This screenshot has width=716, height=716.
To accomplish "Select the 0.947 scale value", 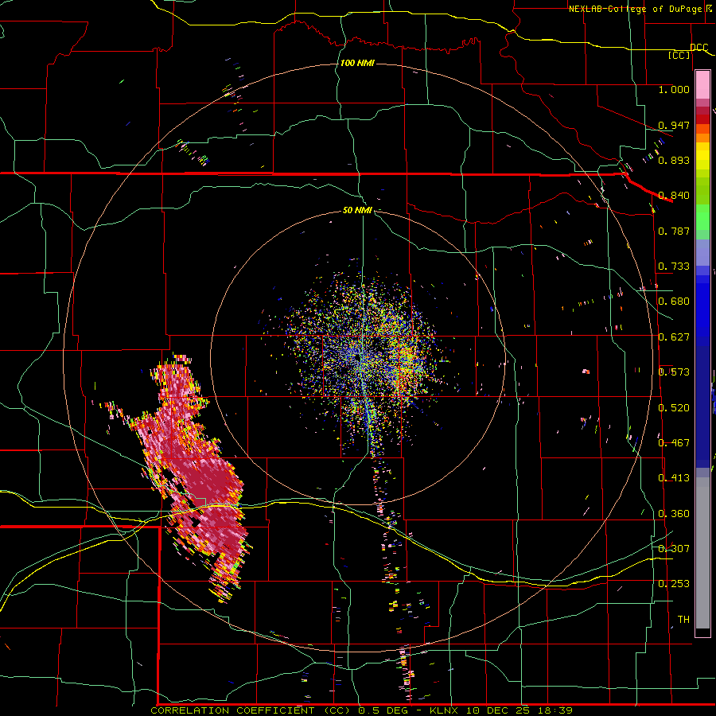I will 674,125.
